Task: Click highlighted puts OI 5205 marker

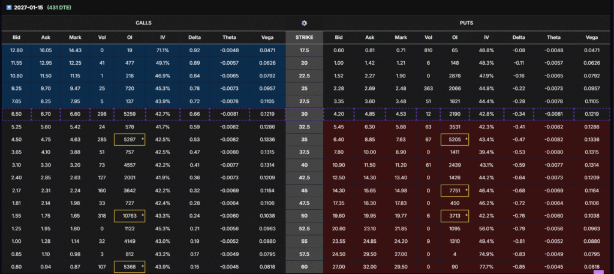Action: coord(455,140)
